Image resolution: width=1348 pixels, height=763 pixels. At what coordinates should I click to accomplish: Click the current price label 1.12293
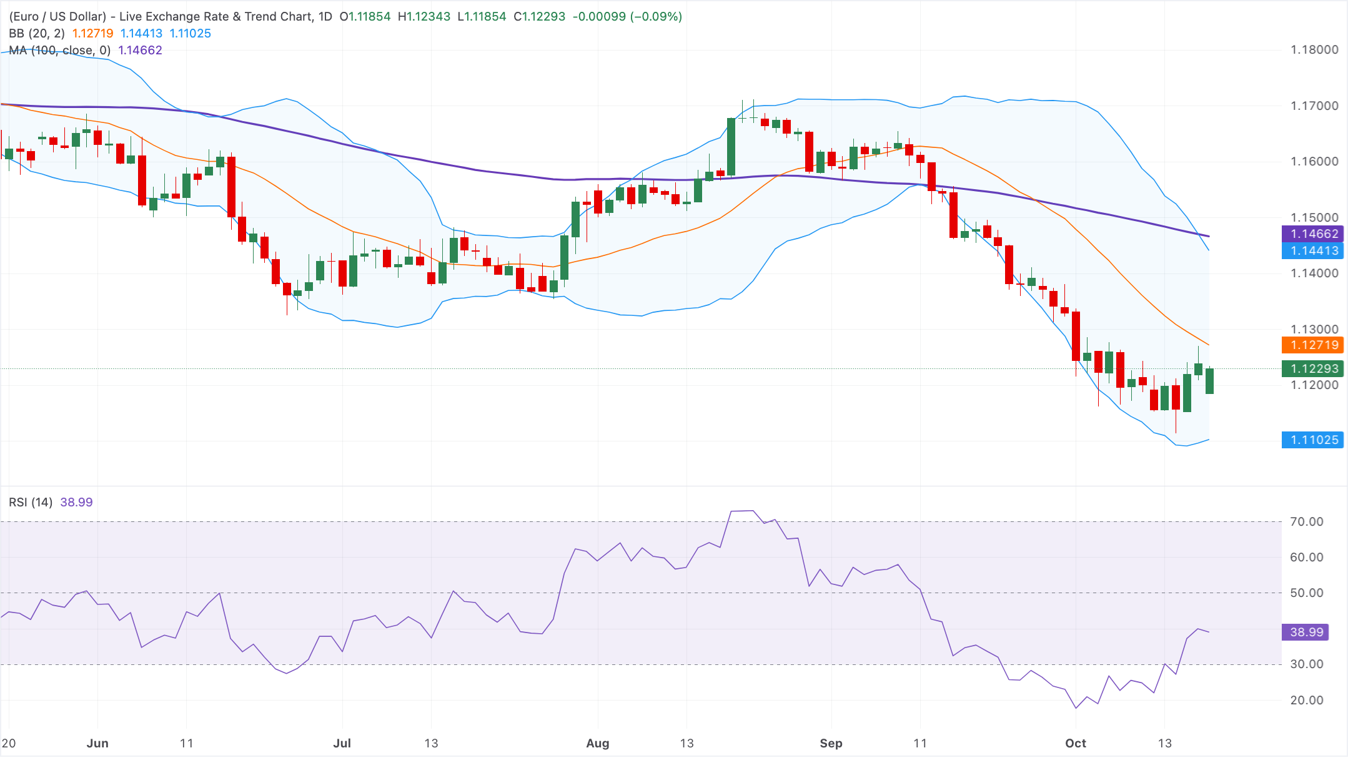[x=1312, y=368]
